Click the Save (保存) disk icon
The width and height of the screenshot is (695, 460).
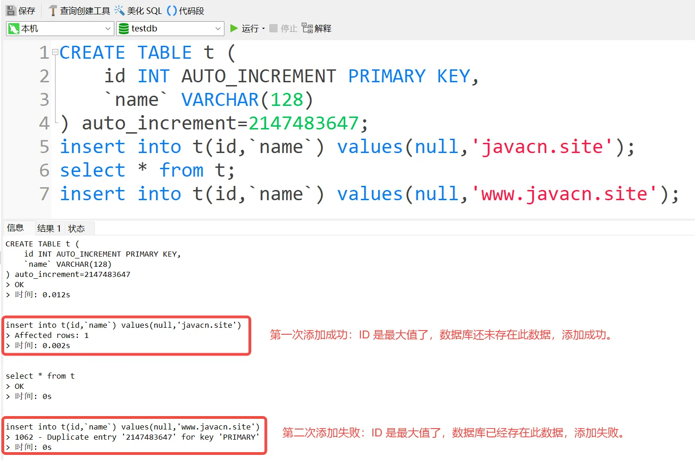coord(11,10)
